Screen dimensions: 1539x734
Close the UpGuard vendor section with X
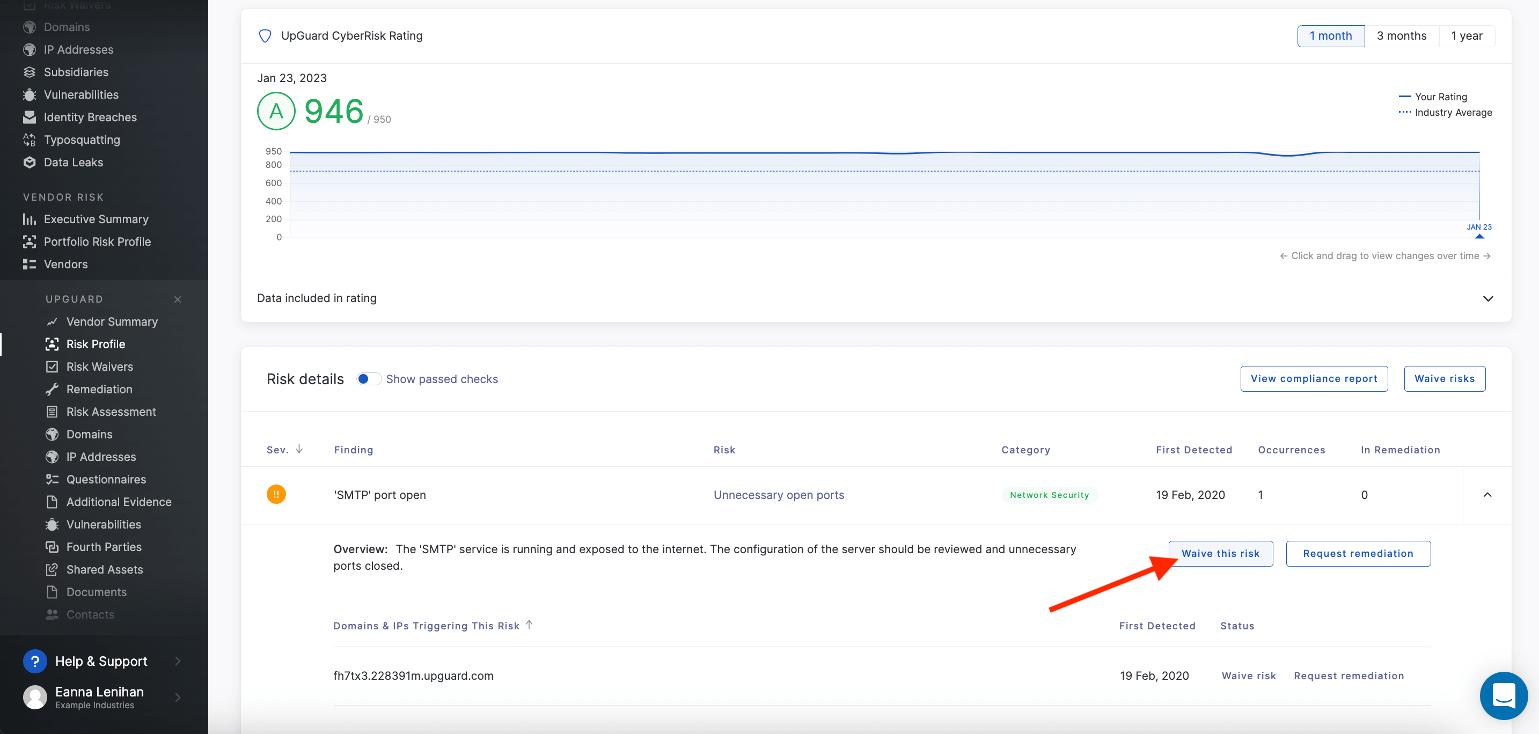coord(178,299)
